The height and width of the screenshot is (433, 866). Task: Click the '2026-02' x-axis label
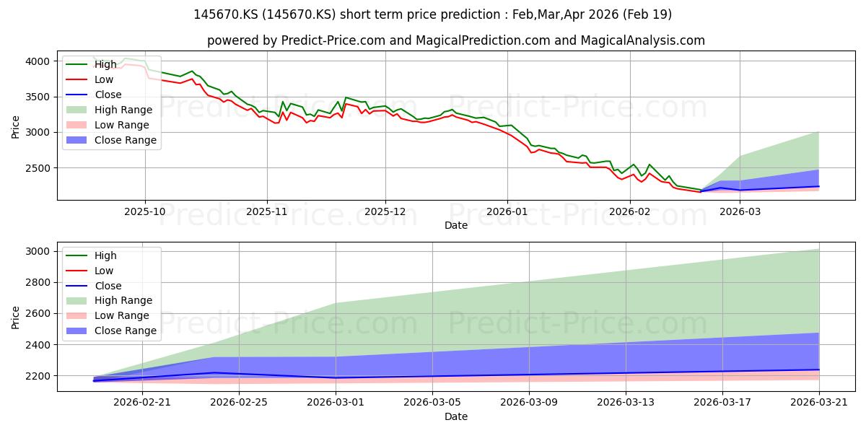(x=630, y=212)
